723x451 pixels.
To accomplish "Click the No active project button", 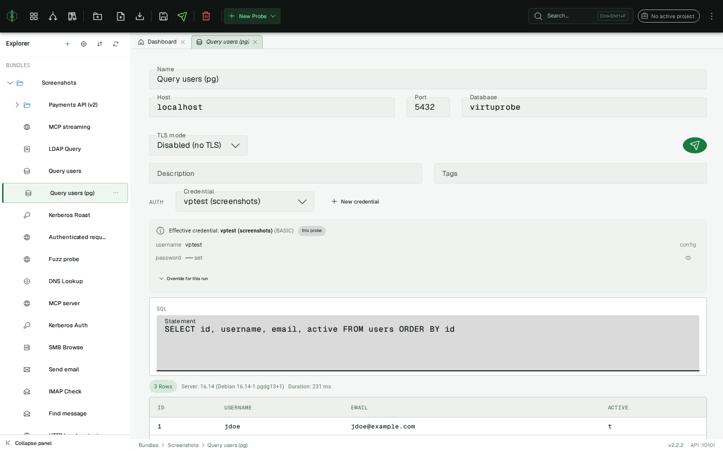I will [x=668, y=16].
